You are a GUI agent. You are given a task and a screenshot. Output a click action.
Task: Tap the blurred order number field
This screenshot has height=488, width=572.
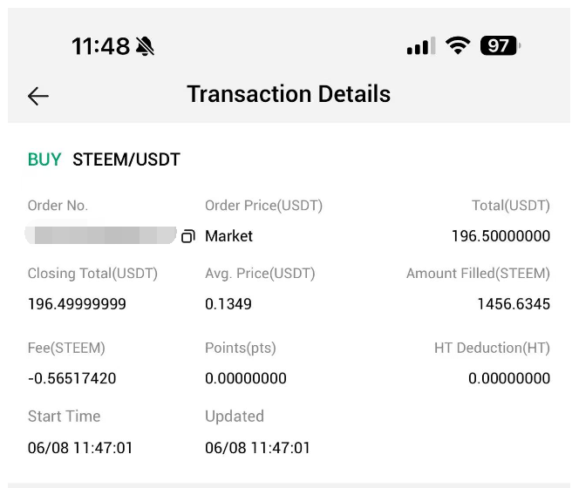point(100,235)
